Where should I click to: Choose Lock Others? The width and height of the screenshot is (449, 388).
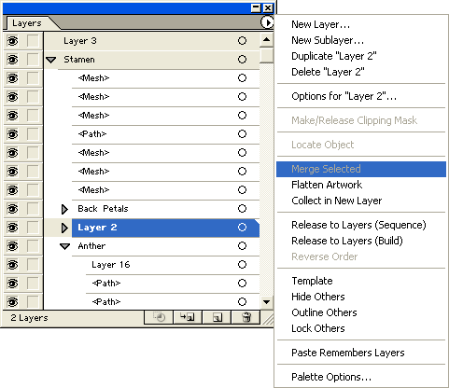tap(318, 328)
